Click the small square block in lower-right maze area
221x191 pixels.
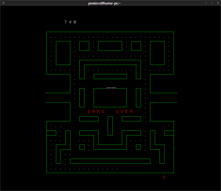138,147
